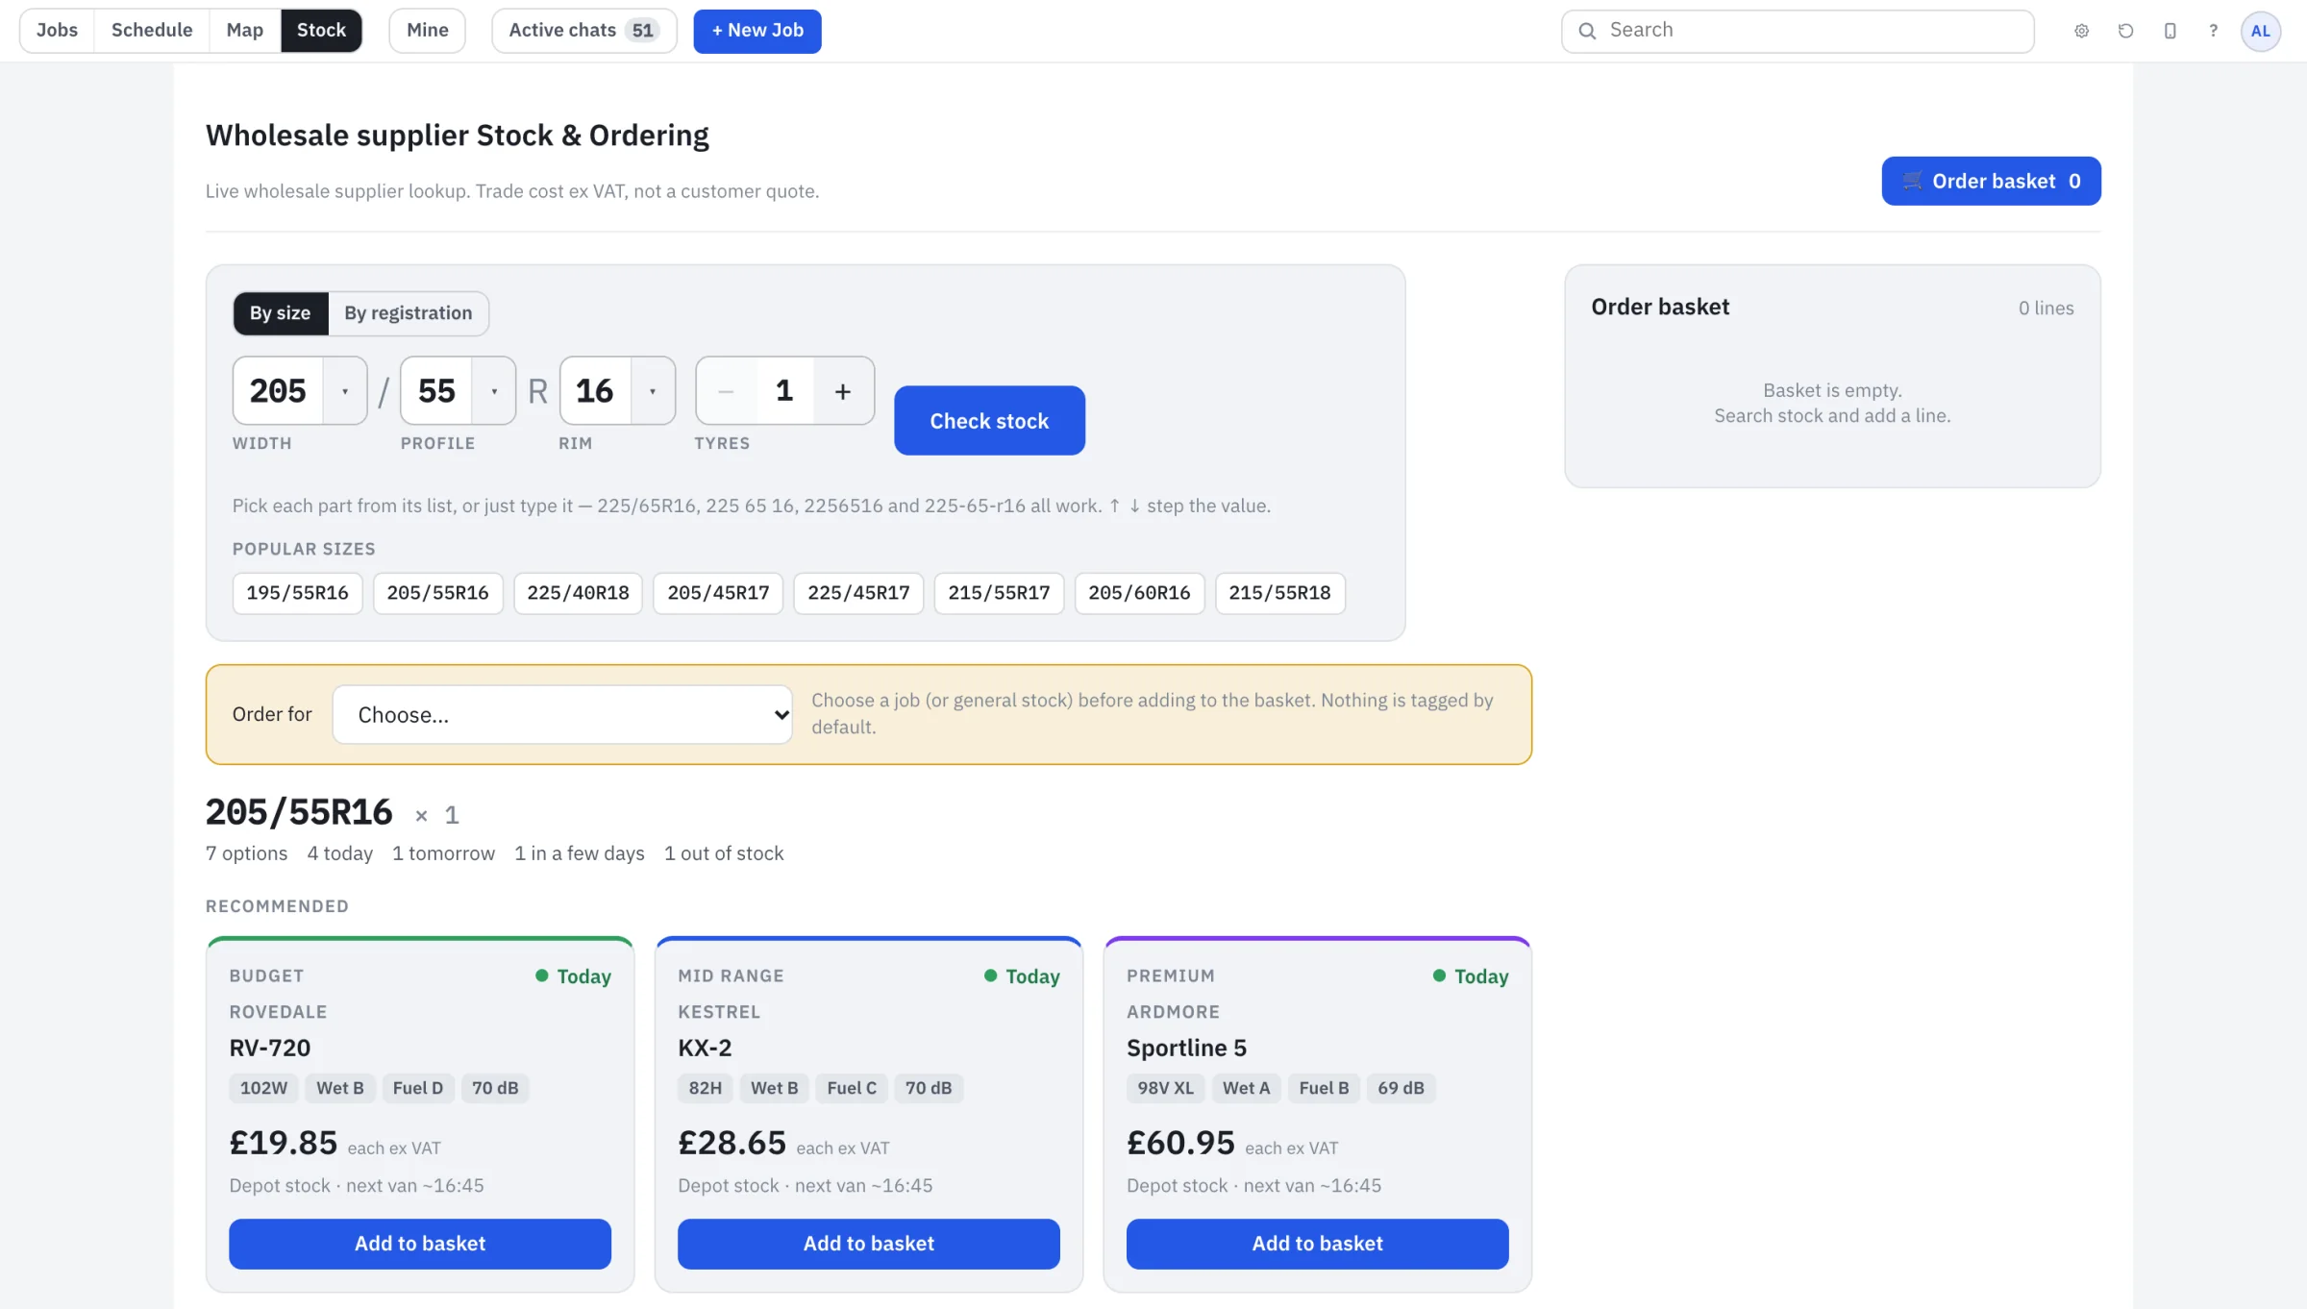
Task: Click the Check stock button
Action: pos(989,421)
